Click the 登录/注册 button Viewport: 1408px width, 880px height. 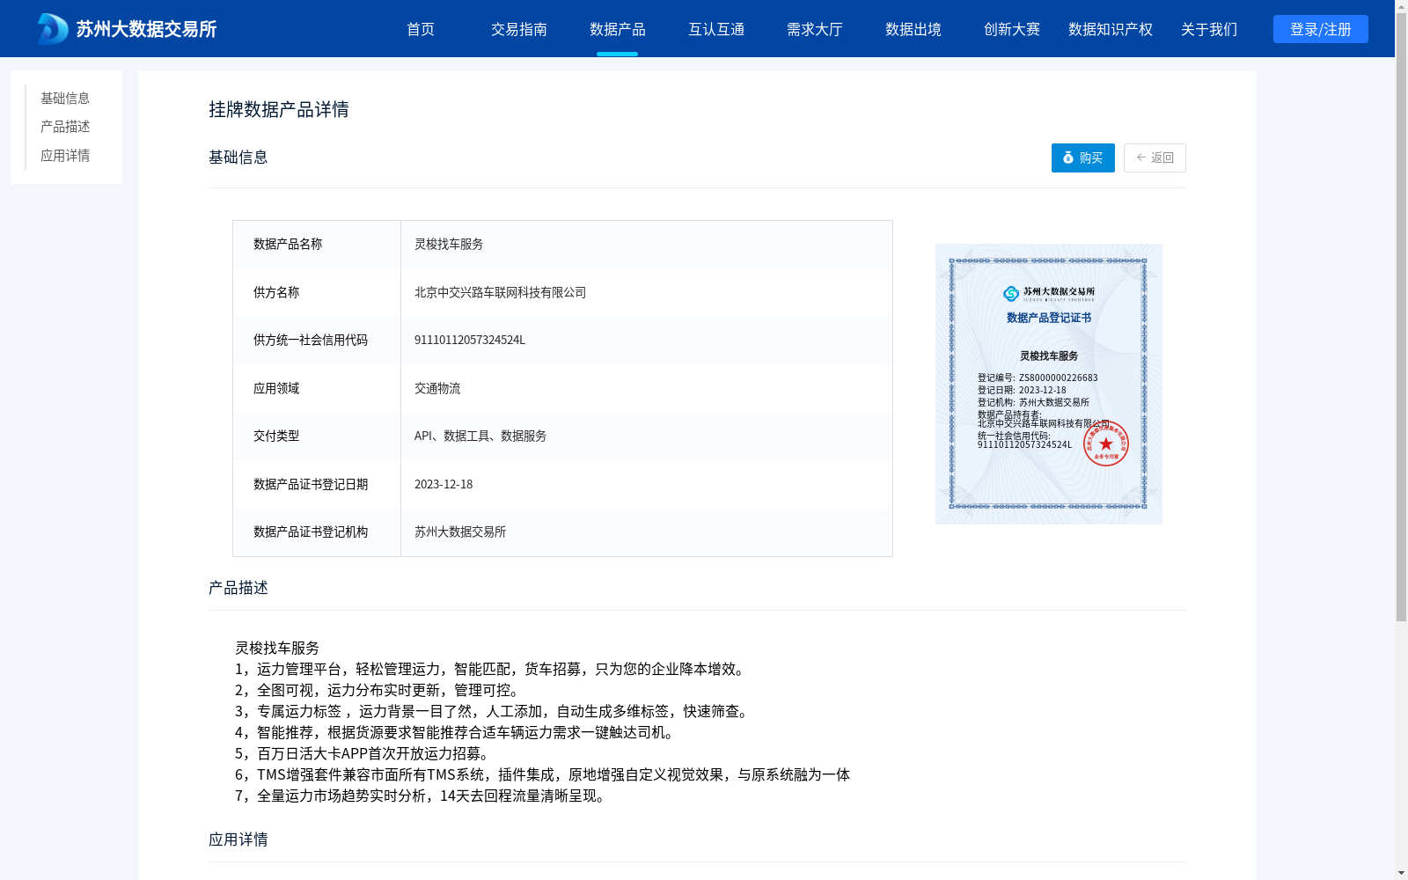tap(1321, 29)
